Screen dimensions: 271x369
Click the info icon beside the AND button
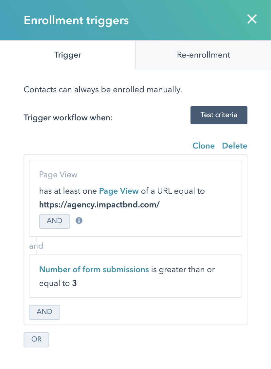pos(79,221)
